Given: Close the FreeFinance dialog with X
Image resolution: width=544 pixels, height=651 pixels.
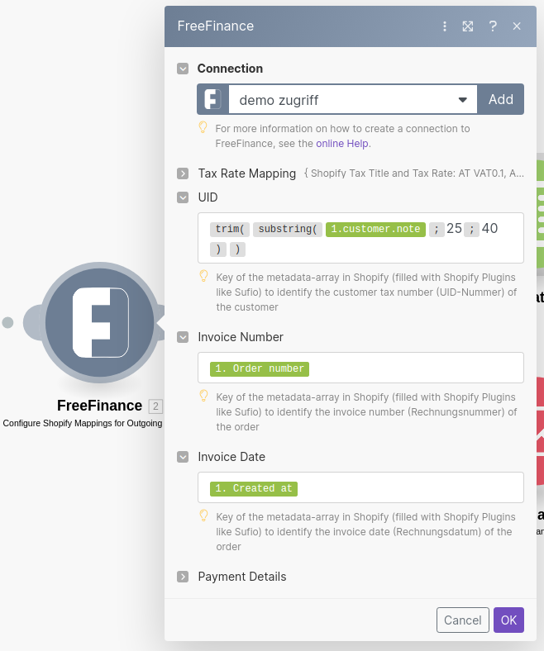Looking at the screenshot, I should [517, 26].
